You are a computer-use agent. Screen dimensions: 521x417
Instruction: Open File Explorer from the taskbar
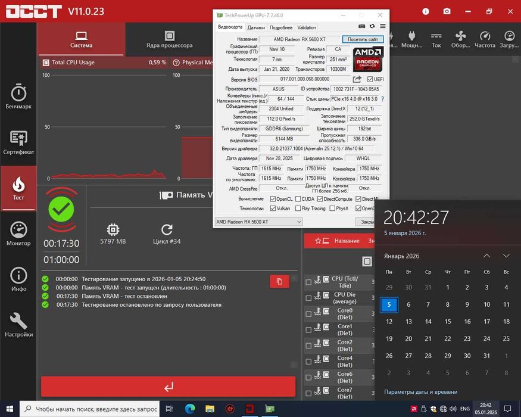tap(210, 409)
